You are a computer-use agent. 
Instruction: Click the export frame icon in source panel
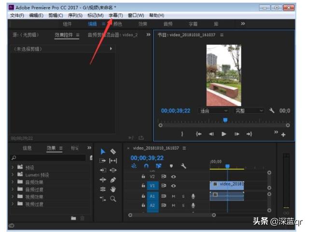pyautogui.click(x=141, y=137)
